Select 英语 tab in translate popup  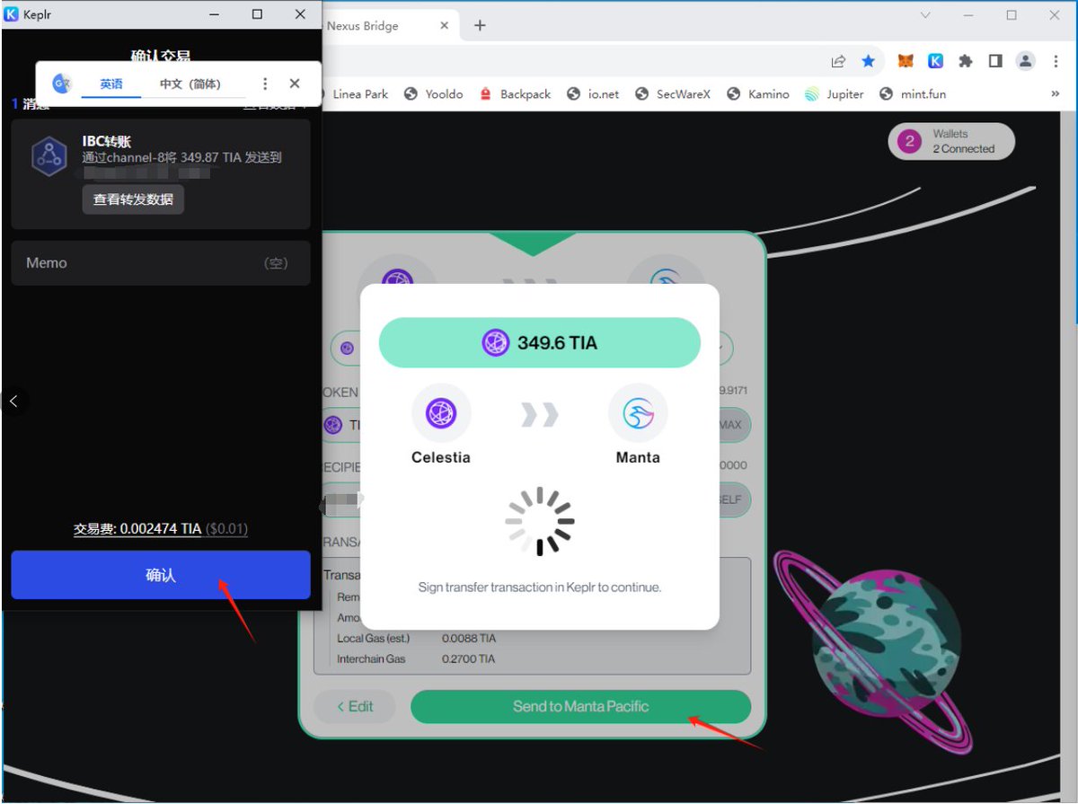111,84
